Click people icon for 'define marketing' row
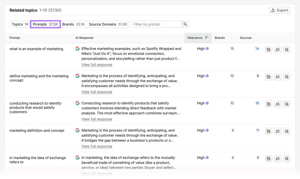 (x=278, y=77)
